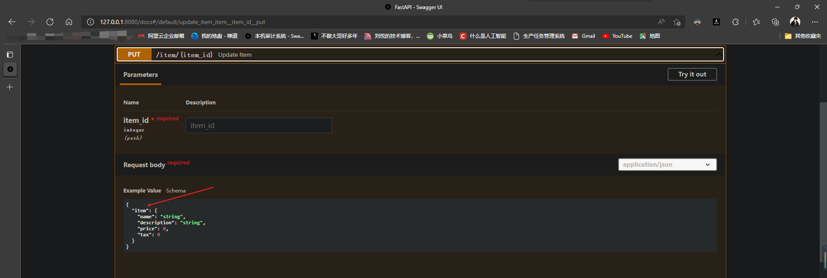Switch to the Schema tab
Viewport: 827px width, 278px height.
coord(176,191)
